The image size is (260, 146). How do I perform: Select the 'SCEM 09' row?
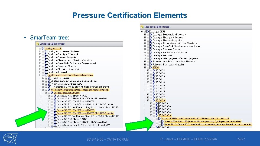160,76
